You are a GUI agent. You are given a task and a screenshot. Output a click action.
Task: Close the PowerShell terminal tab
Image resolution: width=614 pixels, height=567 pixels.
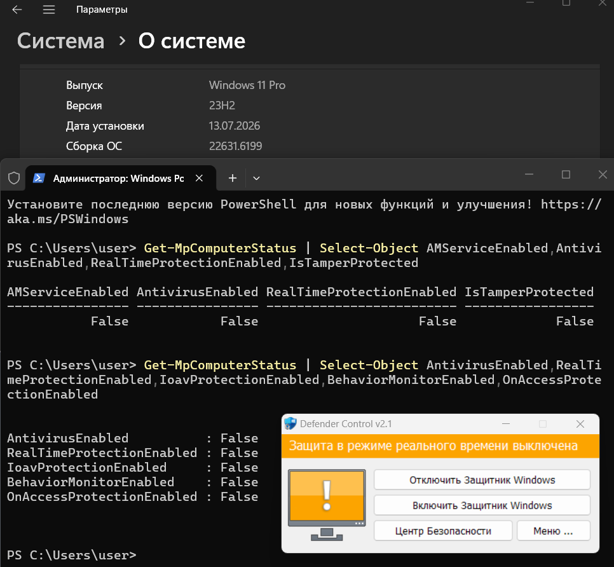coord(199,178)
